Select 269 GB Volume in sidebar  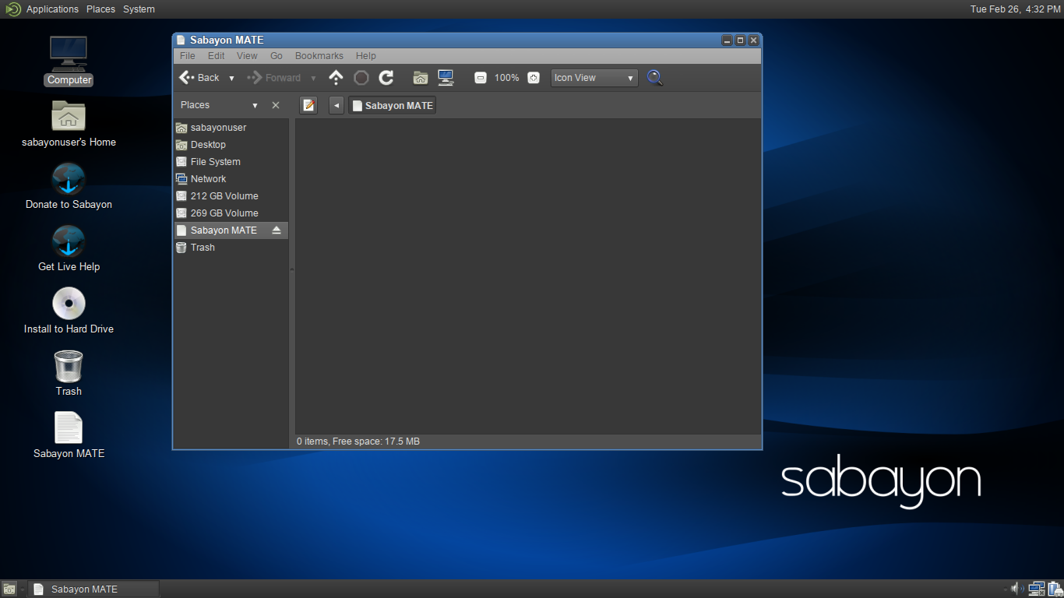pyautogui.click(x=231, y=213)
